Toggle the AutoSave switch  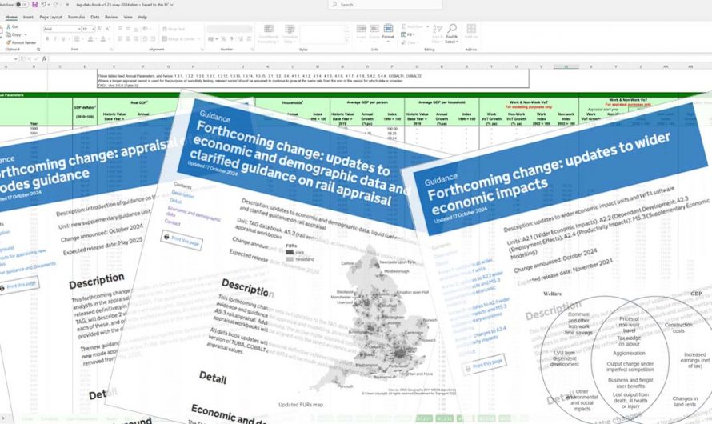(21, 5)
